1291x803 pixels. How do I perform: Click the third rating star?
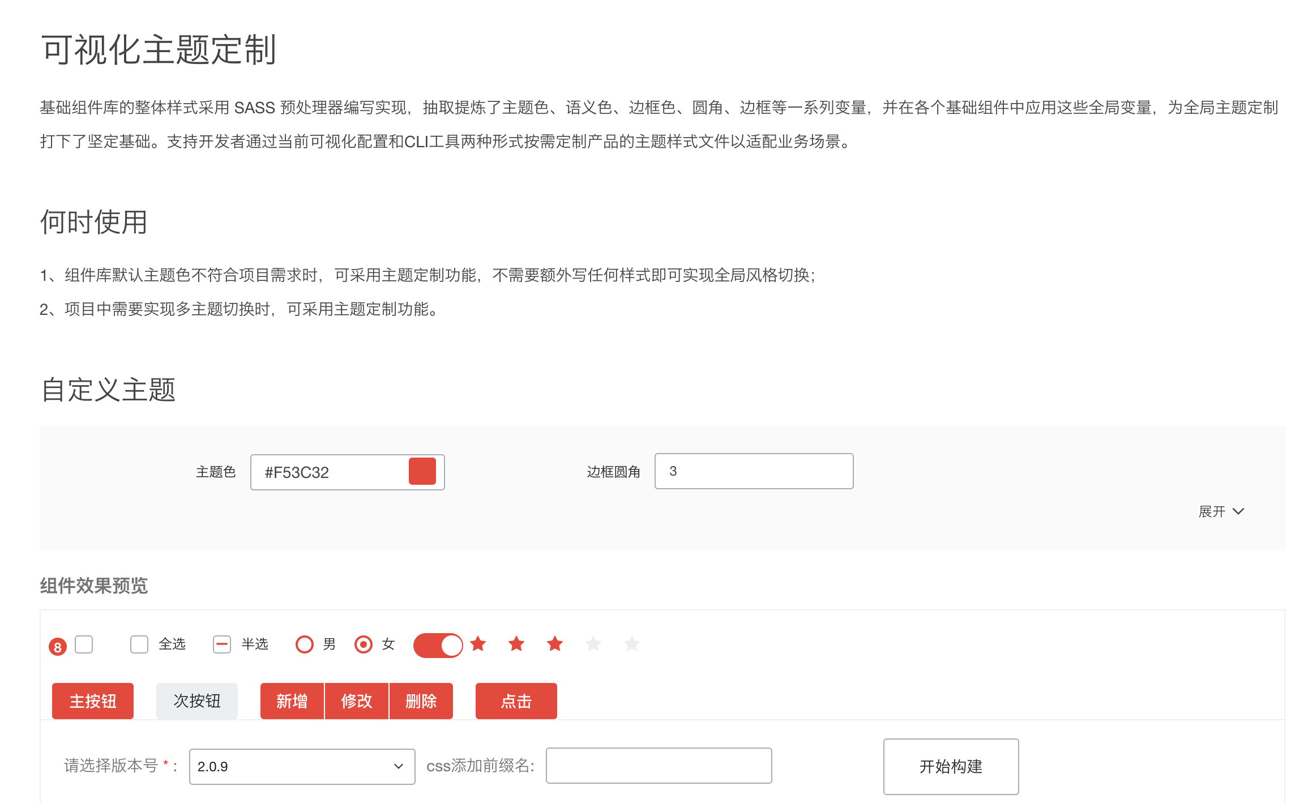click(555, 644)
